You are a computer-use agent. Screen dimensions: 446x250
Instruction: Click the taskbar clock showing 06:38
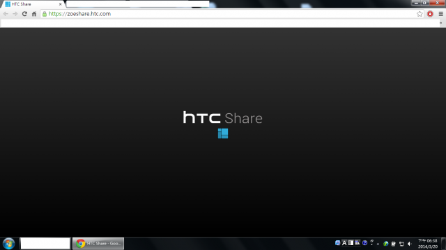pos(427,244)
